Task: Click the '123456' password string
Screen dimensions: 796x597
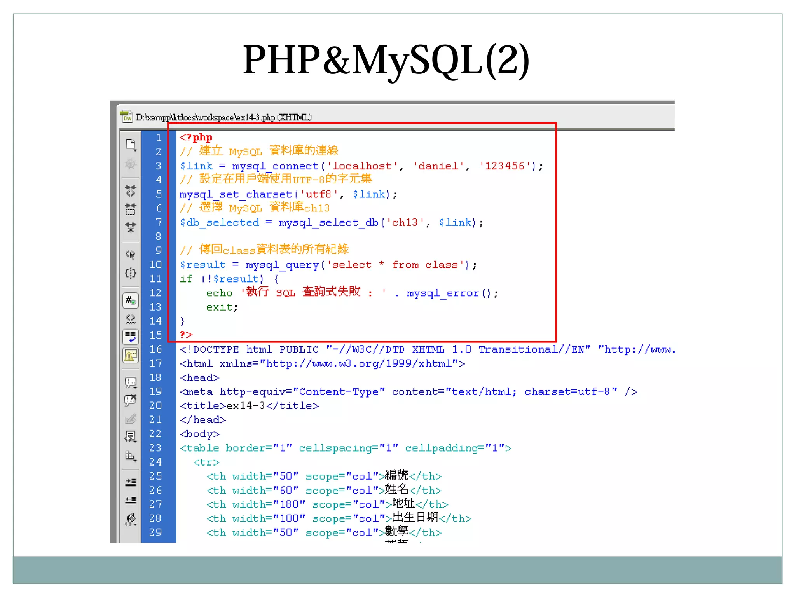Action: coord(505,166)
